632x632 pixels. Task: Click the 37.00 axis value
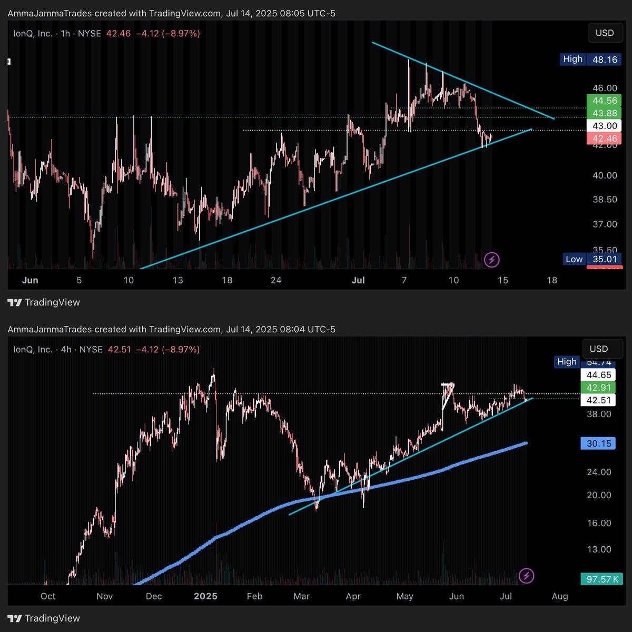point(605,224)
